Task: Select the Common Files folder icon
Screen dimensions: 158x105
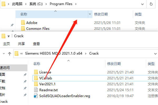Action: [23, 28]
